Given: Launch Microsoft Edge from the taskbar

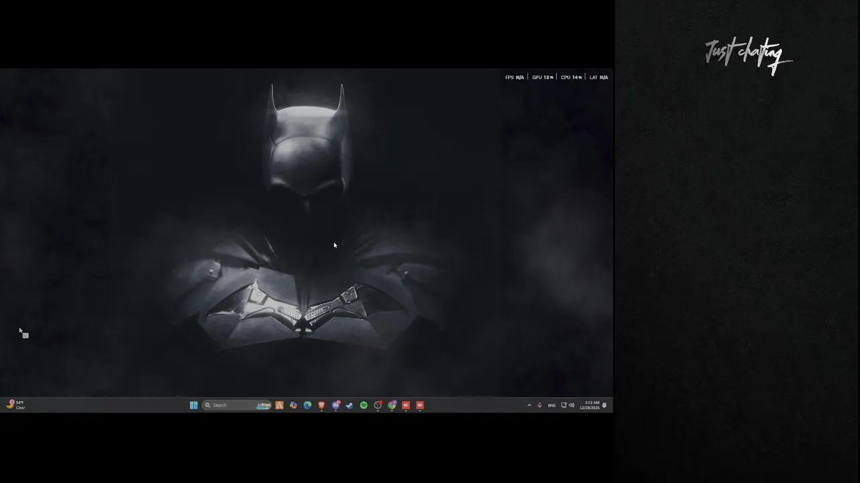Looking at the screenshot, I should 307,405.
